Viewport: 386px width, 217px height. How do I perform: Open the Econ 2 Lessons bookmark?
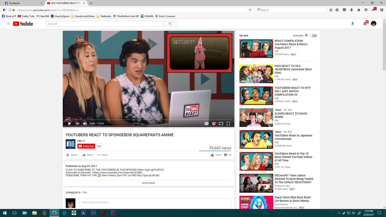(x=165, y=16)
